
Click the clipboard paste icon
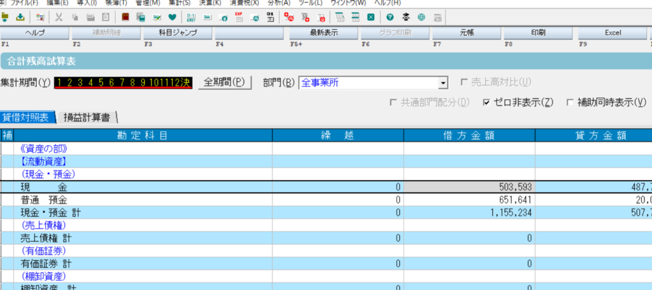(x=106, y=17)
